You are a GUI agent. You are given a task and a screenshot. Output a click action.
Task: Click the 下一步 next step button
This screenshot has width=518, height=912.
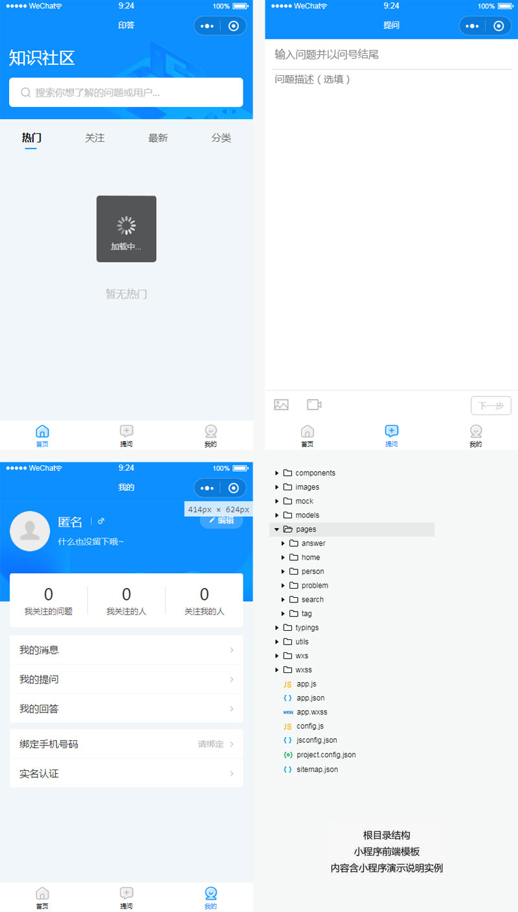pos(491,405)
